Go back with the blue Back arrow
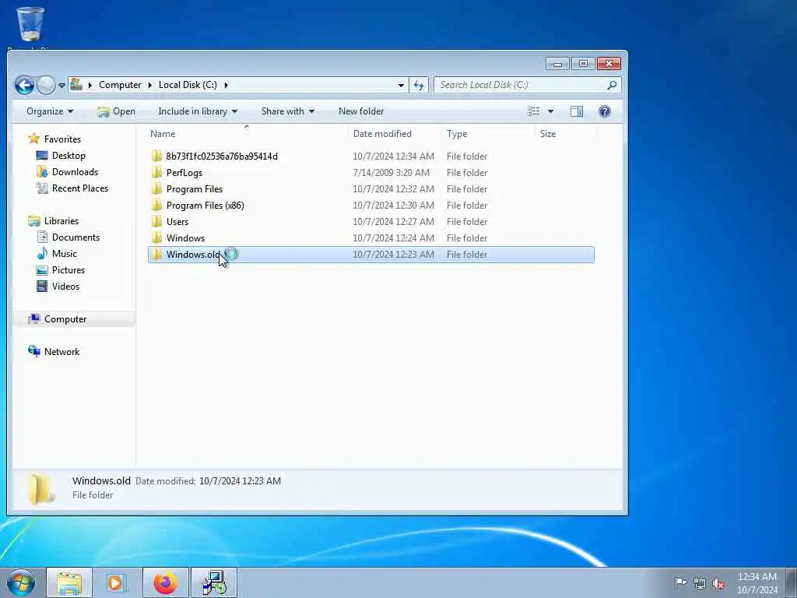Viewport: 797px width, 598px height. [24, 85]
